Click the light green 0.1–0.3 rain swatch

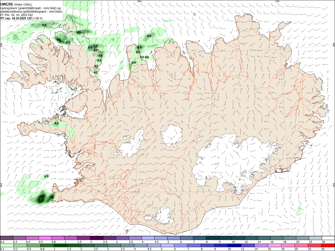(x=7, y=245)
